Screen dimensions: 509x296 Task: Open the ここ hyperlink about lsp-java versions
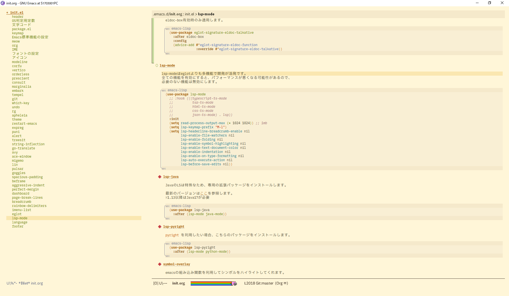[x=204, y=193]
